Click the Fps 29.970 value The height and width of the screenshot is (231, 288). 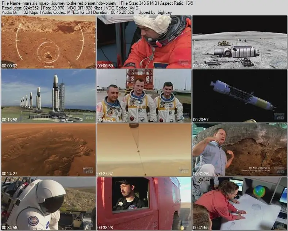[x=54, y=8]
